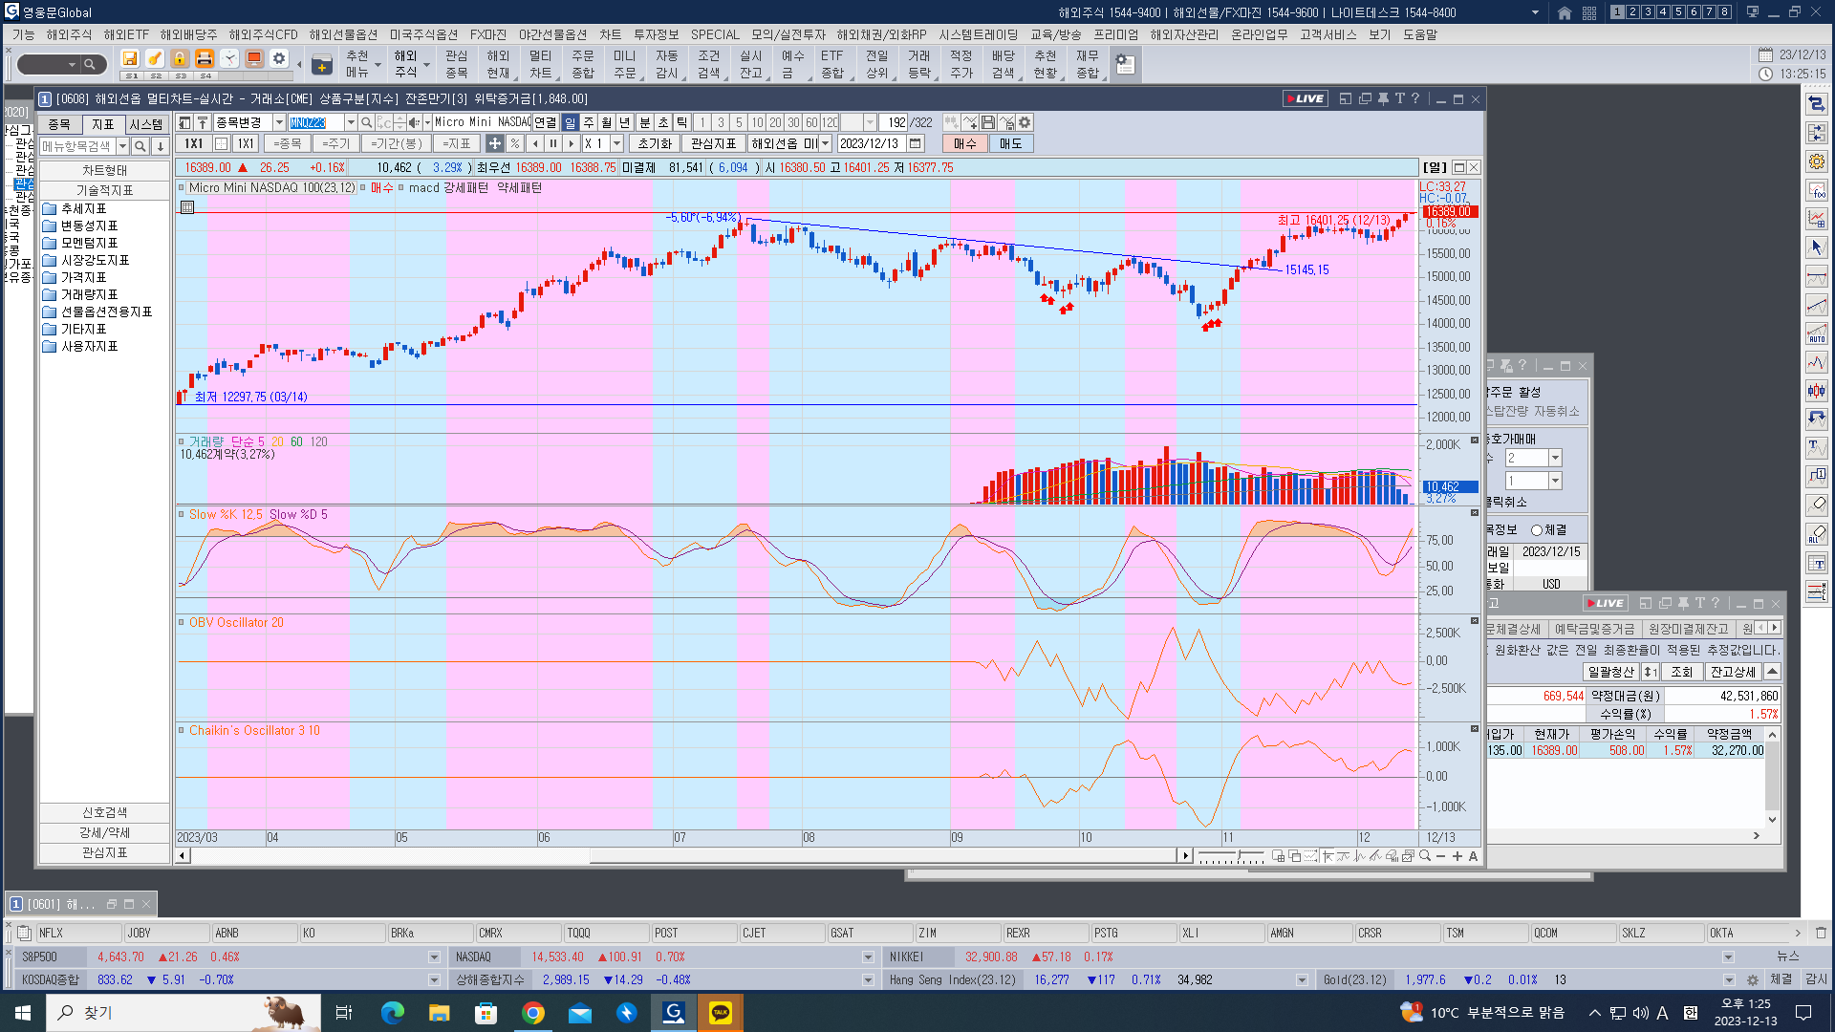Click the lock icon in top toolbar

coord(180,59)
